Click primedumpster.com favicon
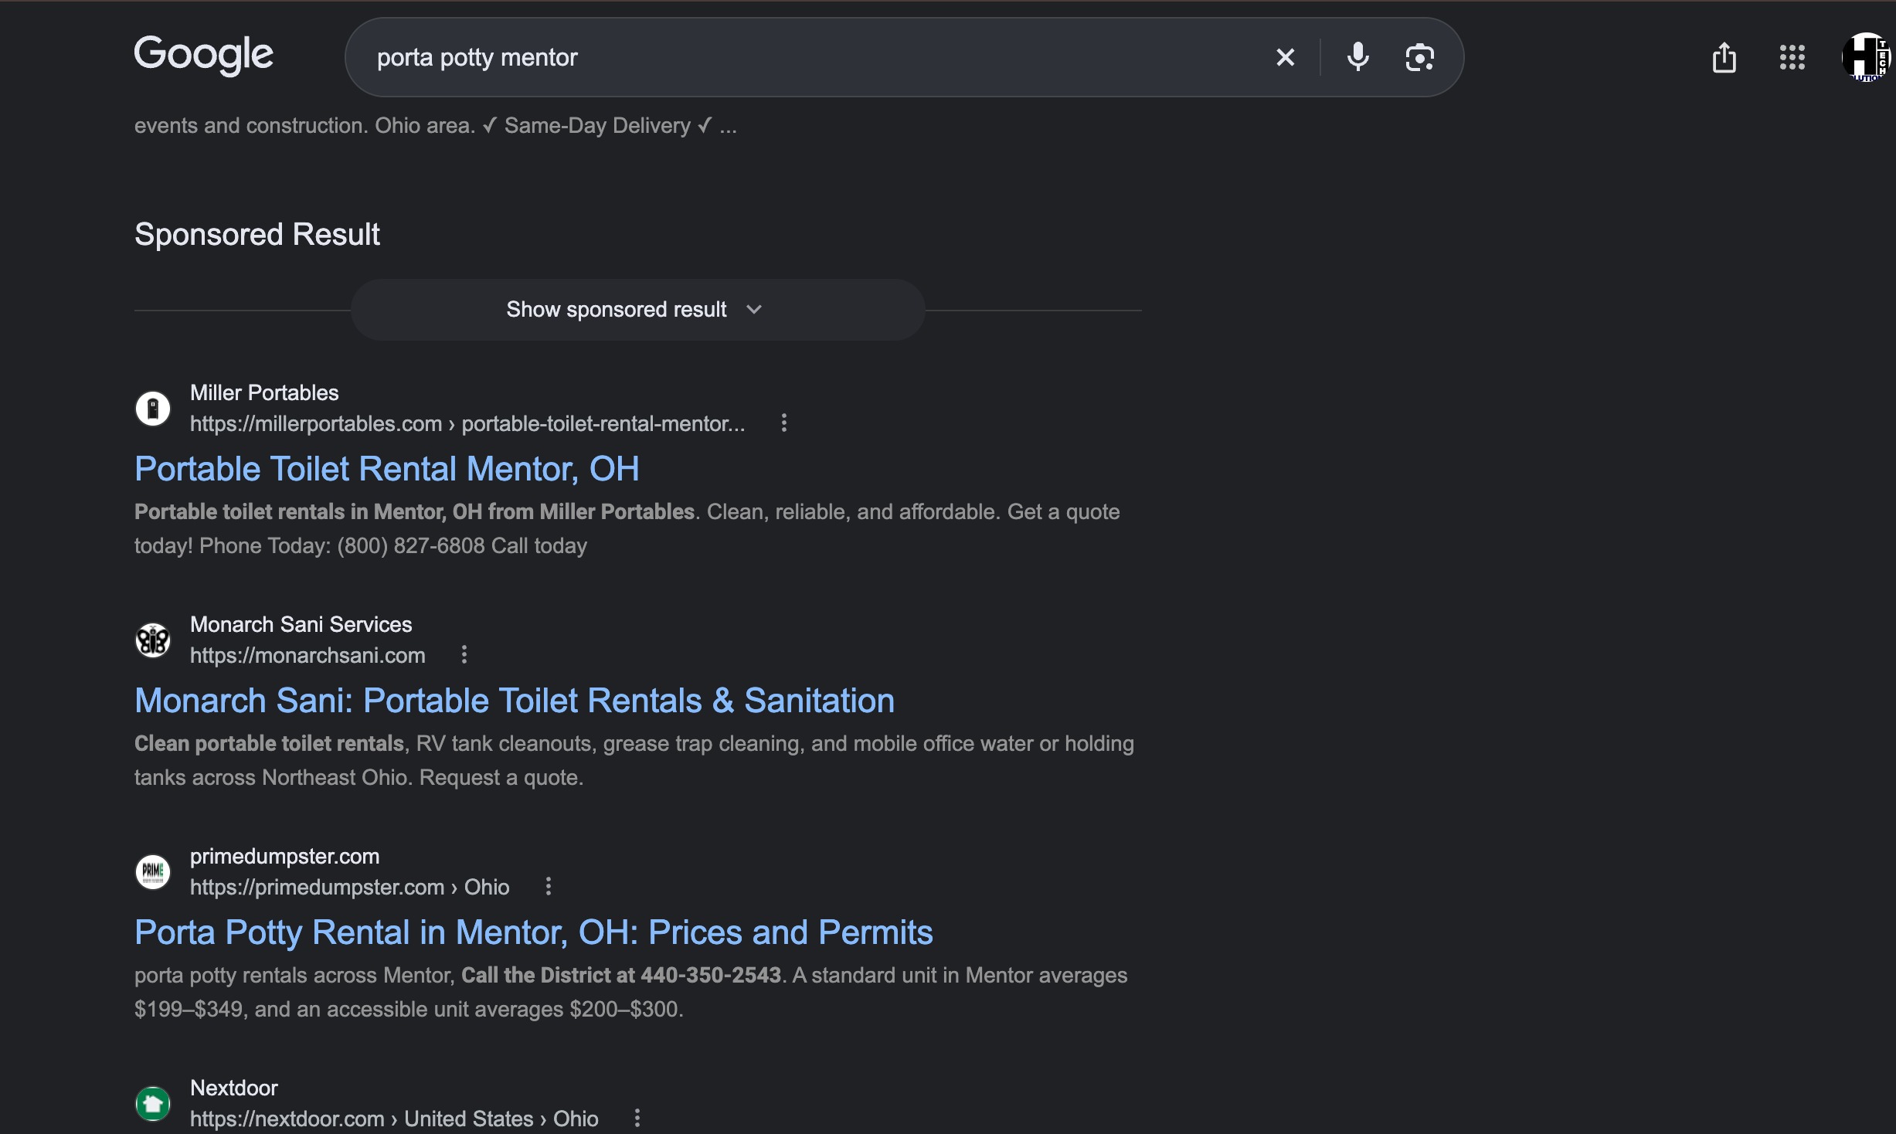Image resolution: width=1896 pixels, height=1134 pixels. (x=153, y=871)
